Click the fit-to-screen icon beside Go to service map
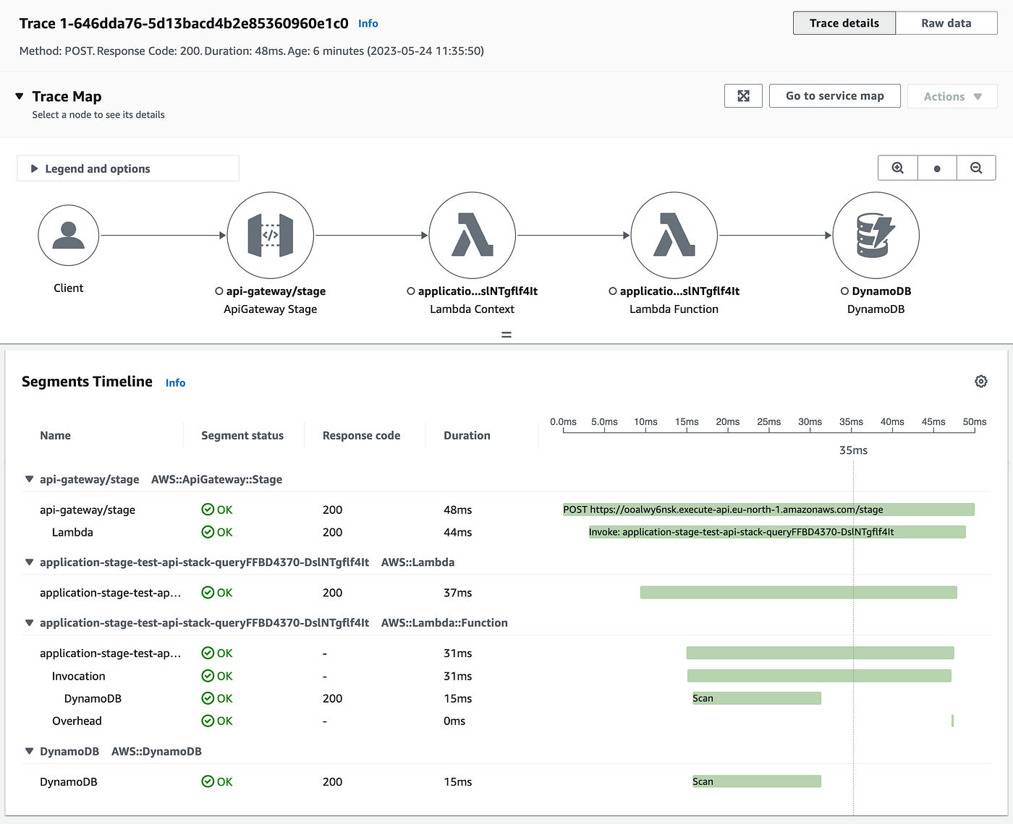The image size is (1013, 824). tap(743, 96)
